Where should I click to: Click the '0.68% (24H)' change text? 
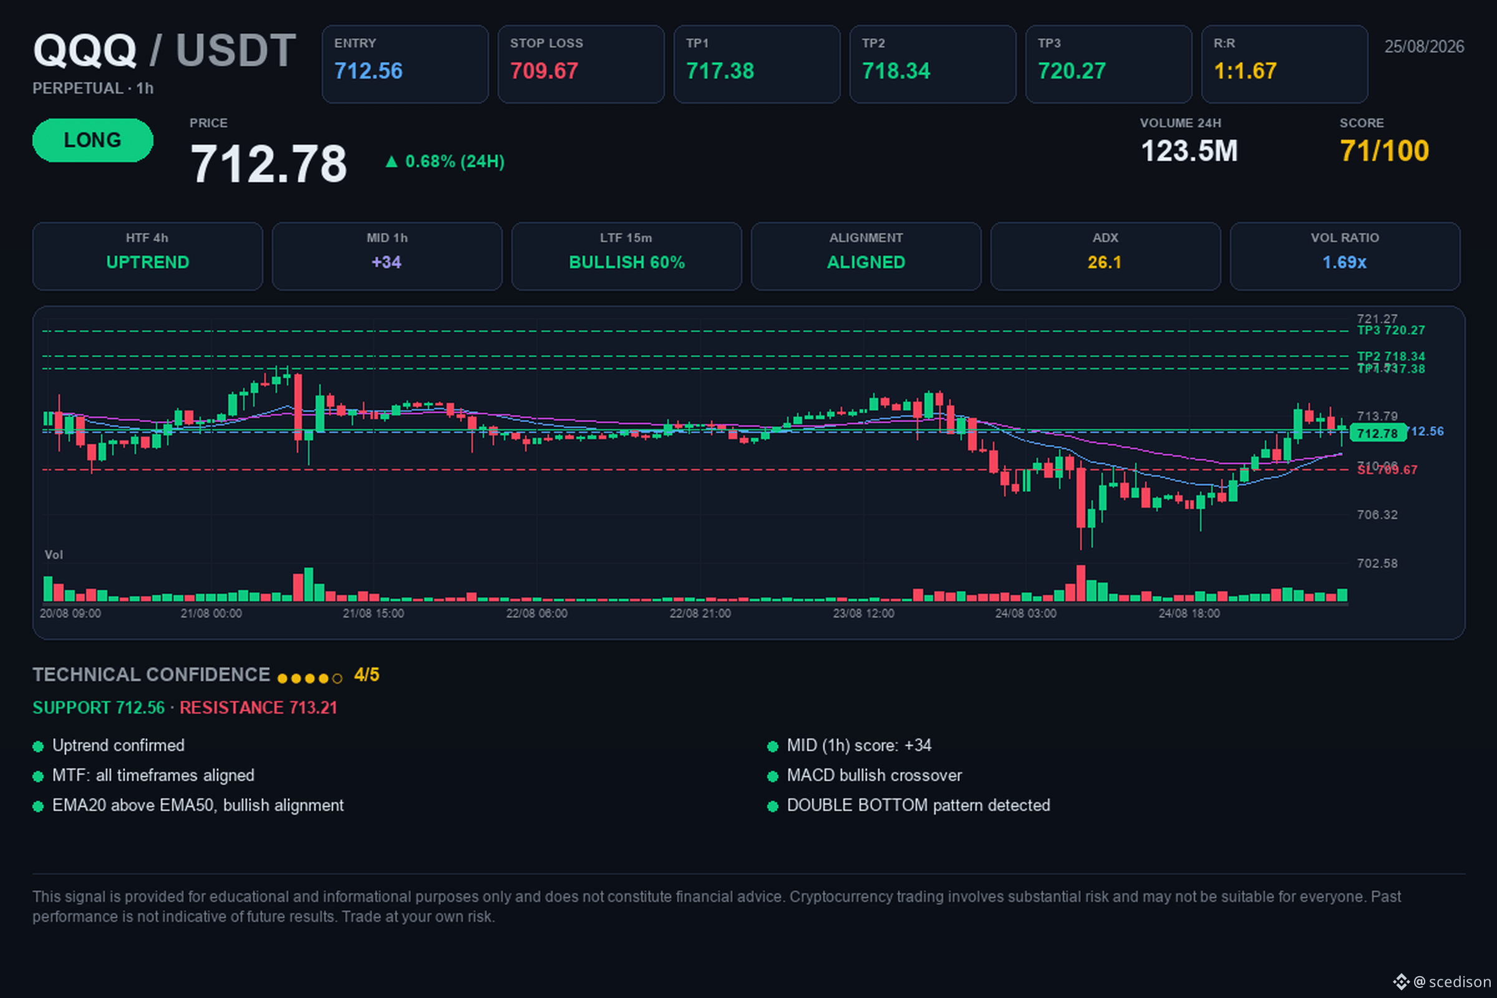(x=455, y=162)
